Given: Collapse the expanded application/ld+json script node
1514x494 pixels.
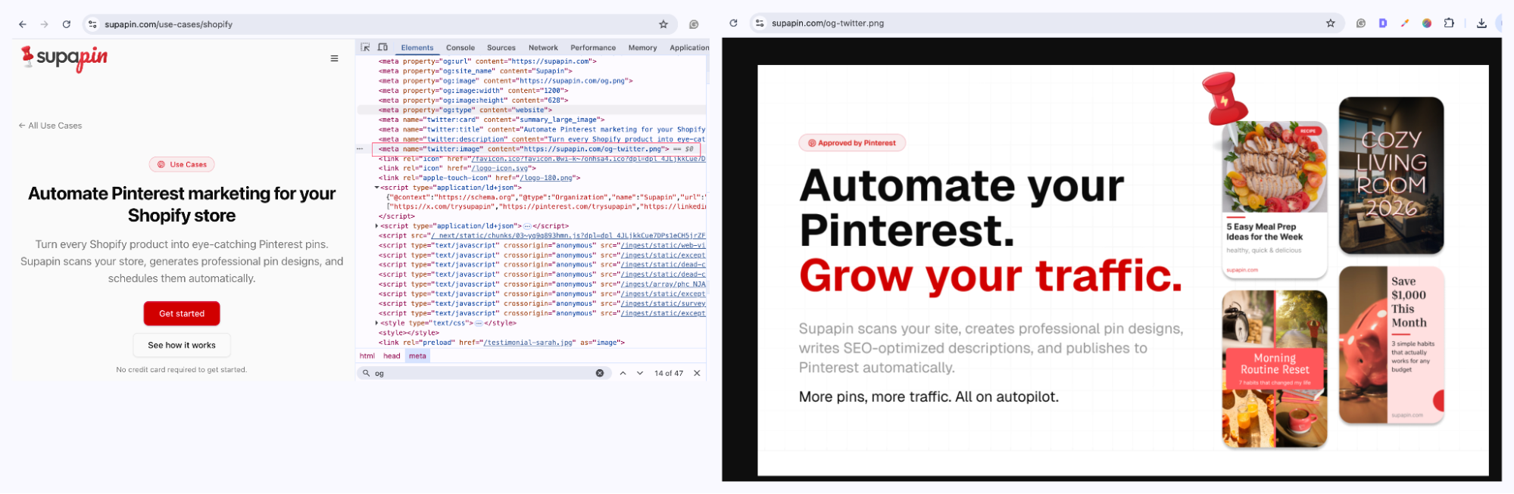Looking at the screenshot, I should (376, 188).
